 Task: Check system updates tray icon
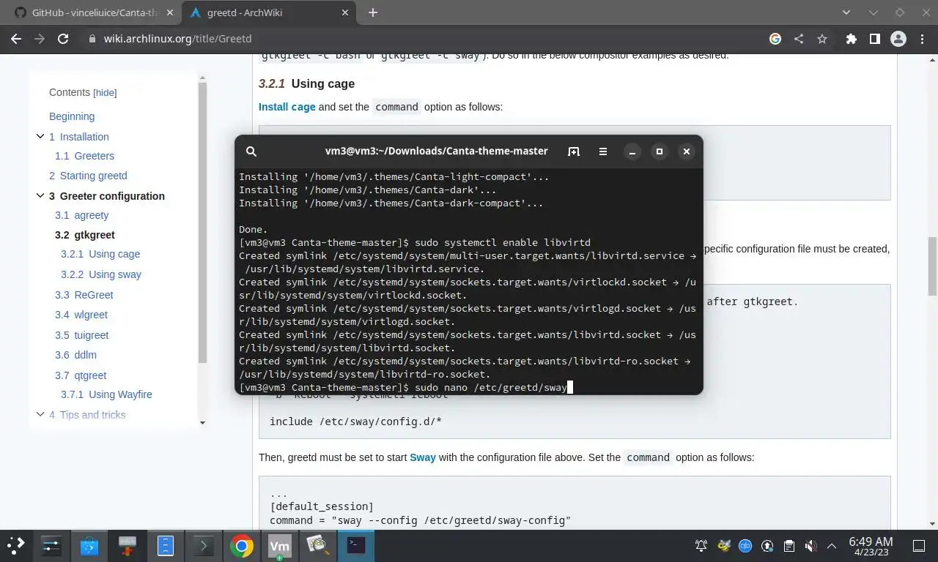[x=767, y=546]
